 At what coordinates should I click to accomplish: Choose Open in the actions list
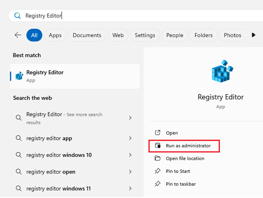pos(172,133)
